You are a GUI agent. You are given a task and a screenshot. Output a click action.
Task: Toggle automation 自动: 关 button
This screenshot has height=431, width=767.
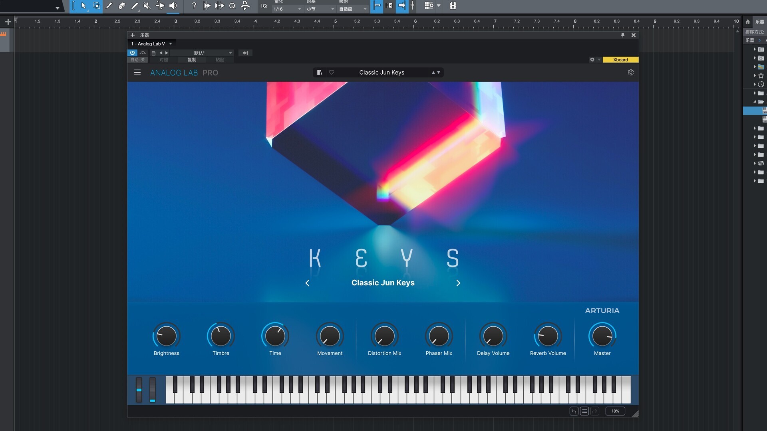pos(138,60)
